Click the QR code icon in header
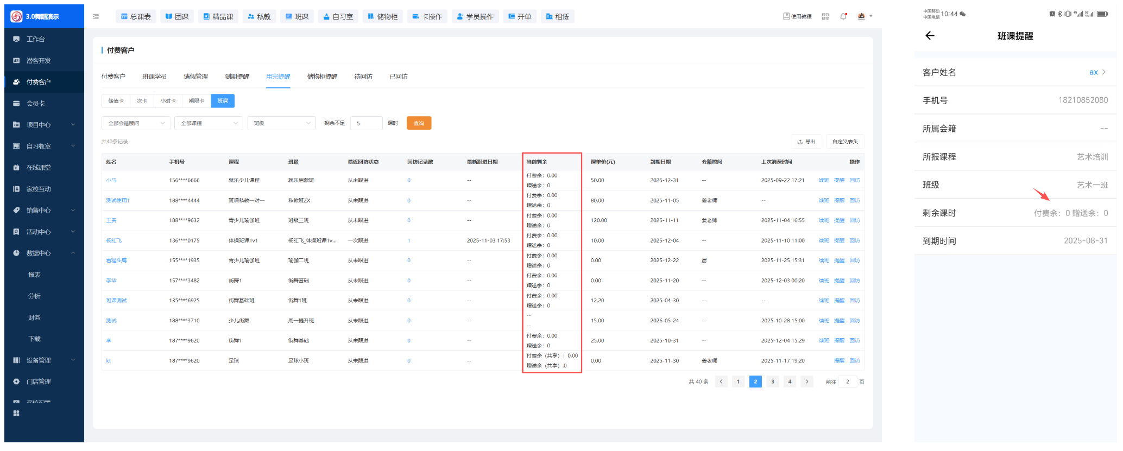The height and width of the screenshot is (451, 1123). click(x=825, y=16)
